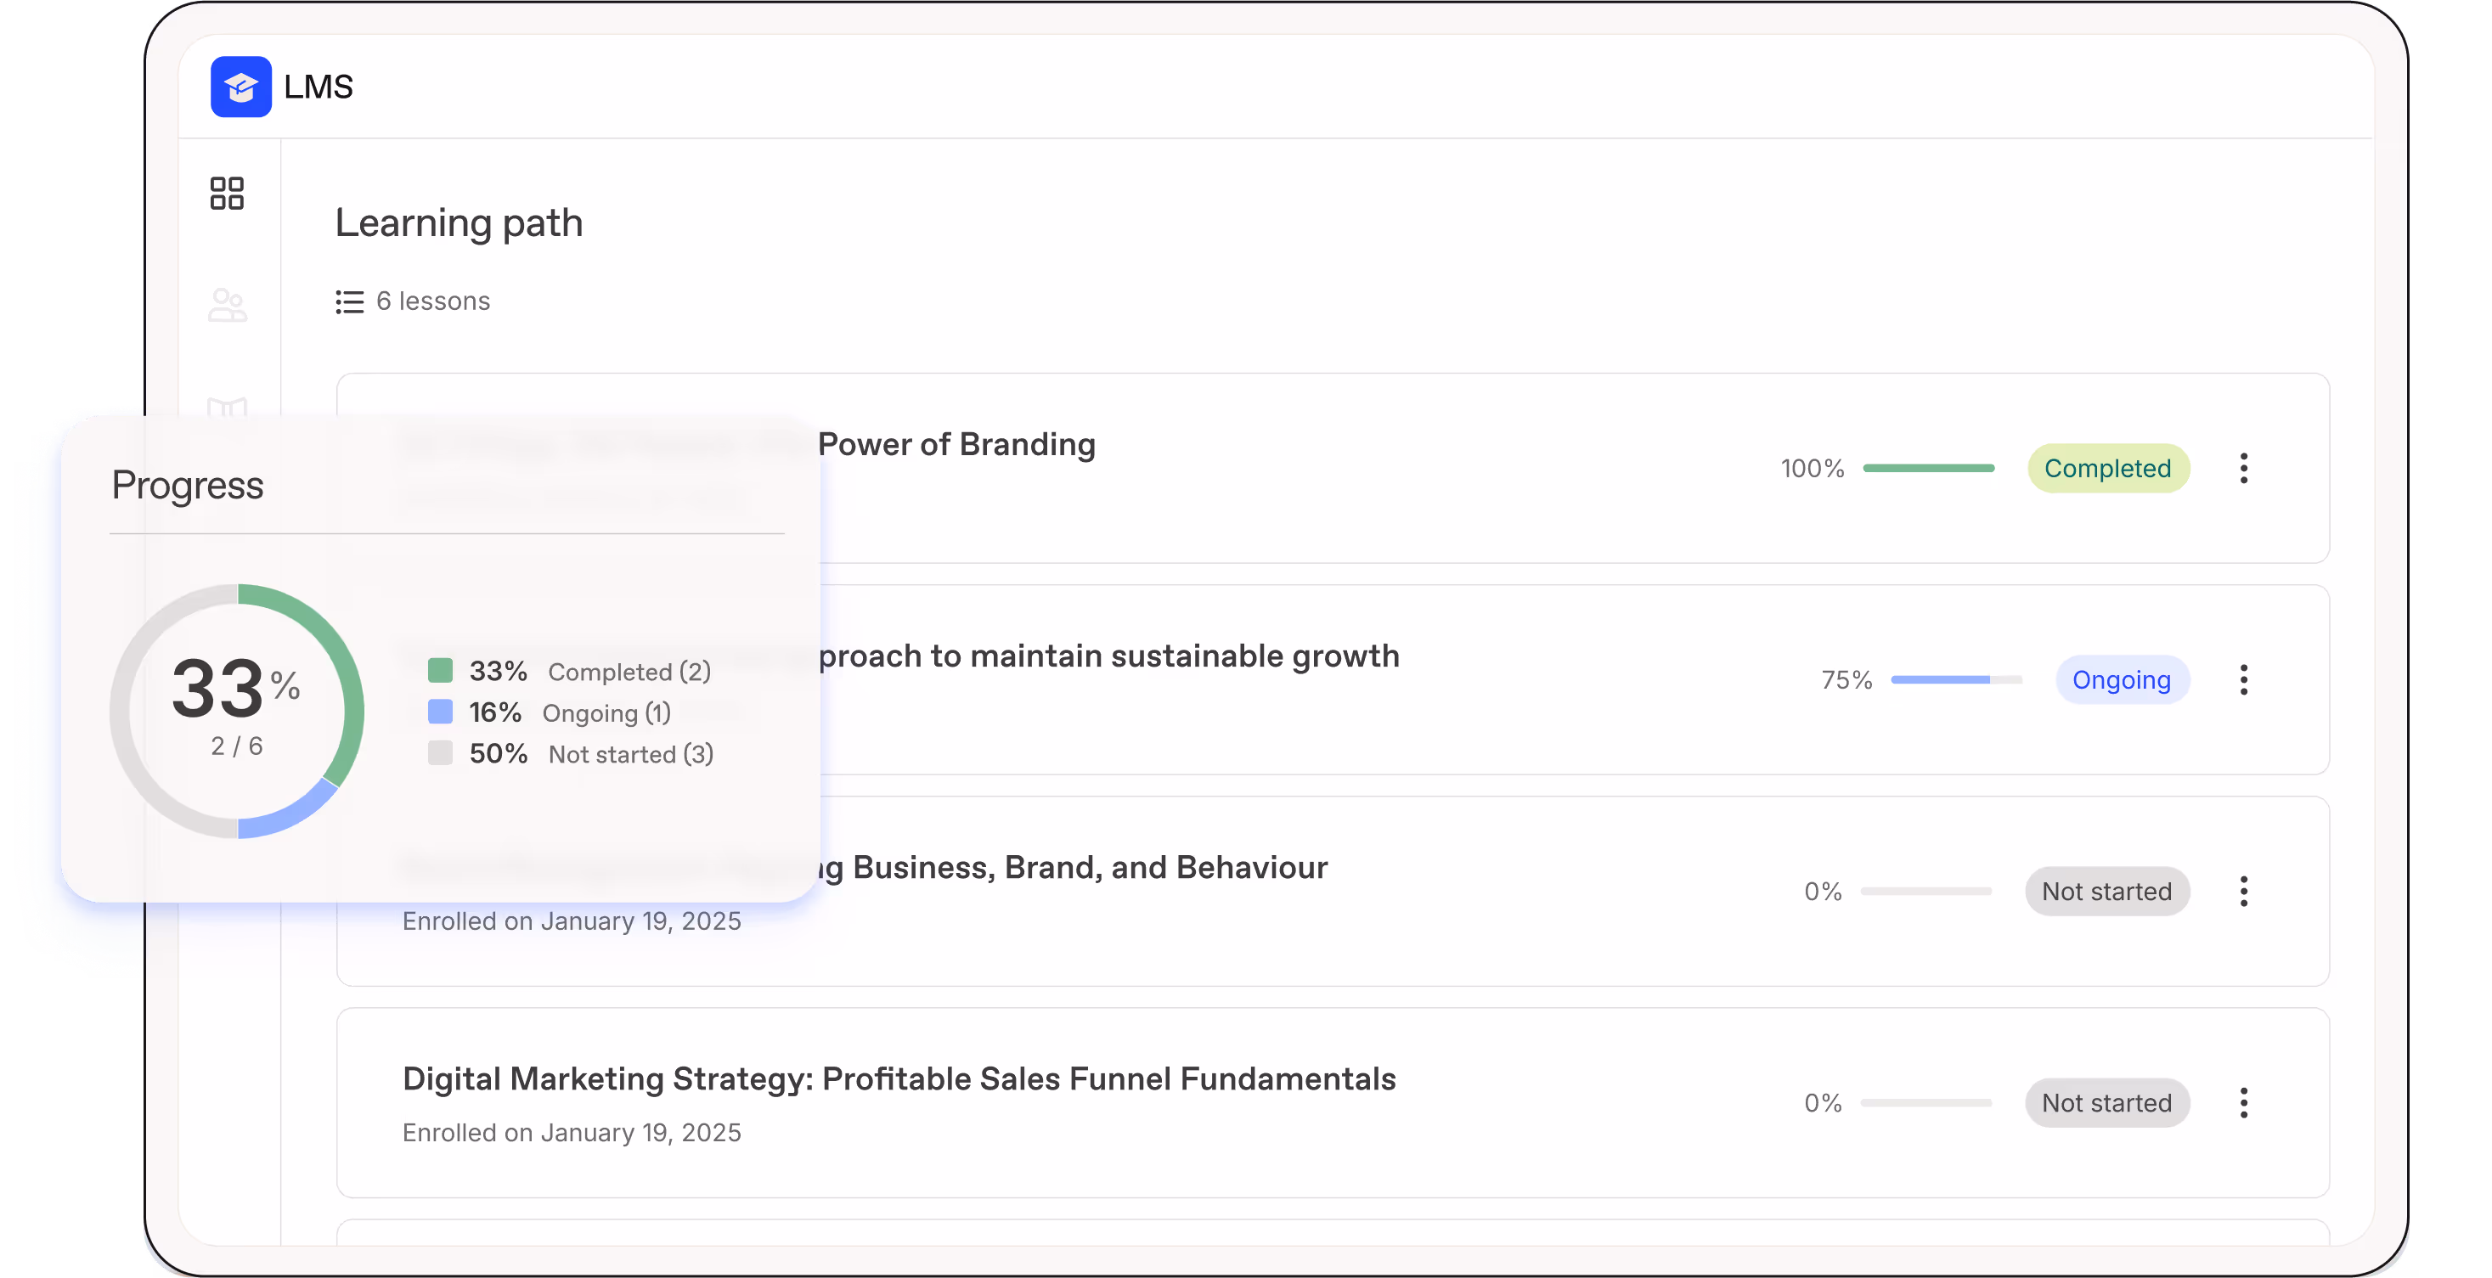Click the list icon beside 6 lessons
Viewport: 2492px width, 1278px height.
[x=349, y=301]
